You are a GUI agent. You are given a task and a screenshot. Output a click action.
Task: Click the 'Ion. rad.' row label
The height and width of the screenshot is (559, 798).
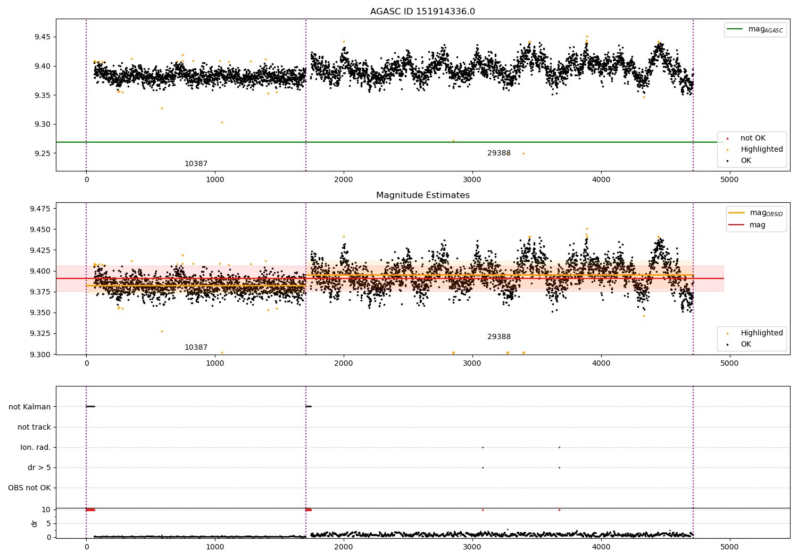(x=36, y=447)
